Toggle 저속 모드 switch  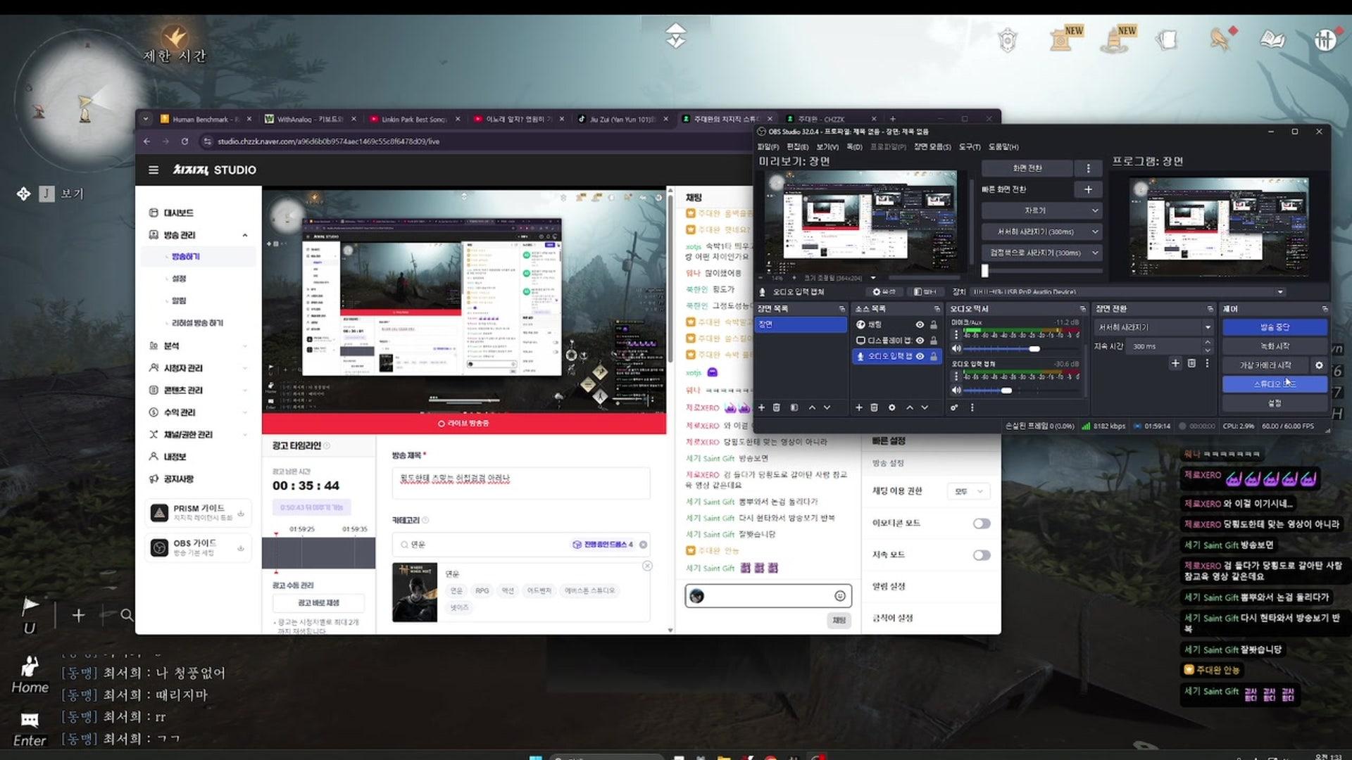point(982,555)
